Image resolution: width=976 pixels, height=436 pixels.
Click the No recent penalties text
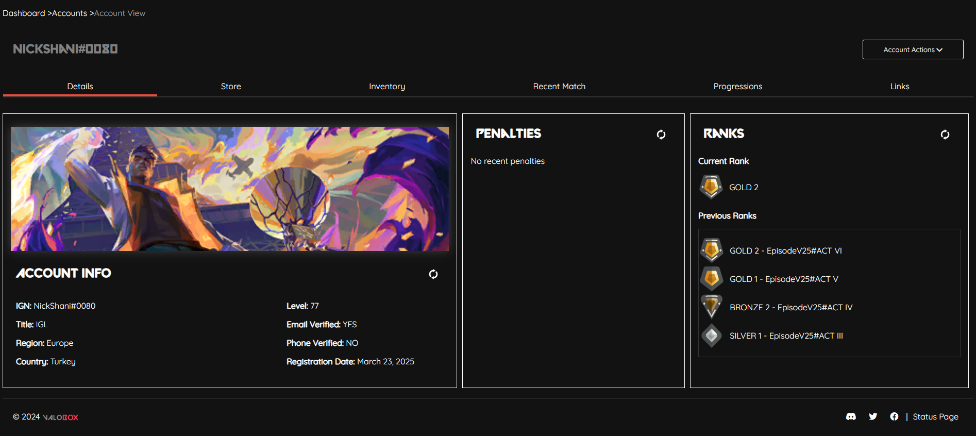[508, 161]
